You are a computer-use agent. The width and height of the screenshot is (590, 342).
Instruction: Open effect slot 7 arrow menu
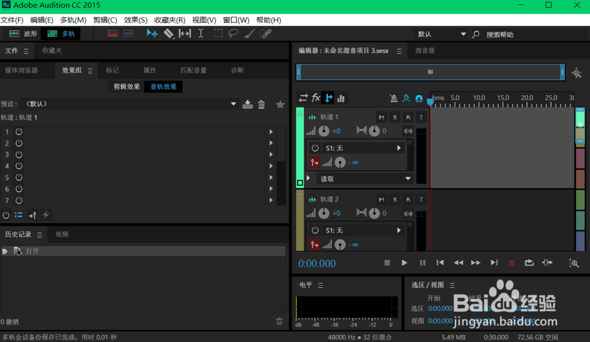[271, 200]
